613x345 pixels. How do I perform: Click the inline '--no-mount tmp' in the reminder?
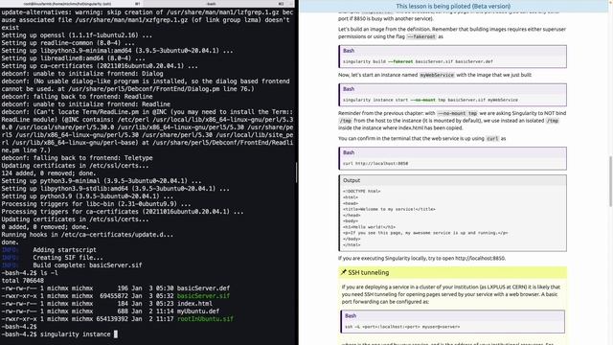coord(457,113)
